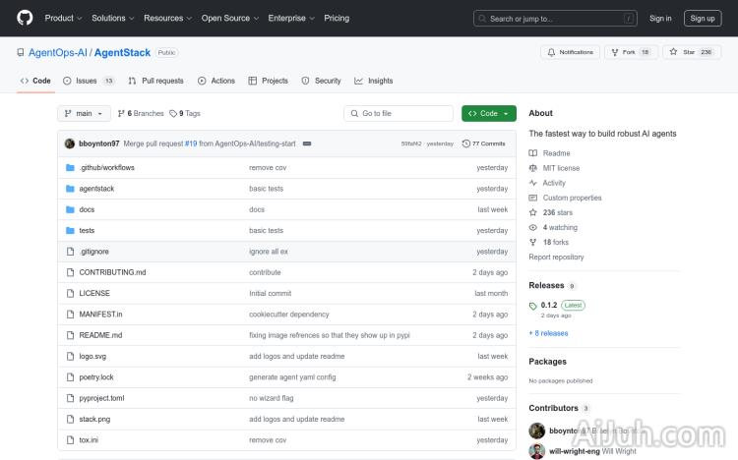
Task: Click the logo.svg file icon
Action: pos(70,357)
